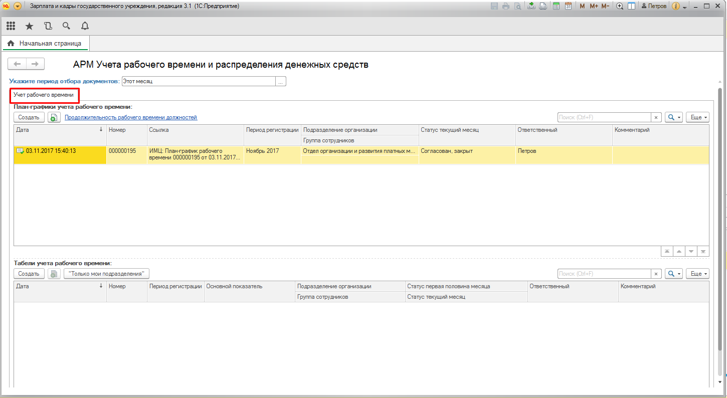Click the zoom magnifier icon in title bar
727x398 pixels.
click(x=620, y=6)
